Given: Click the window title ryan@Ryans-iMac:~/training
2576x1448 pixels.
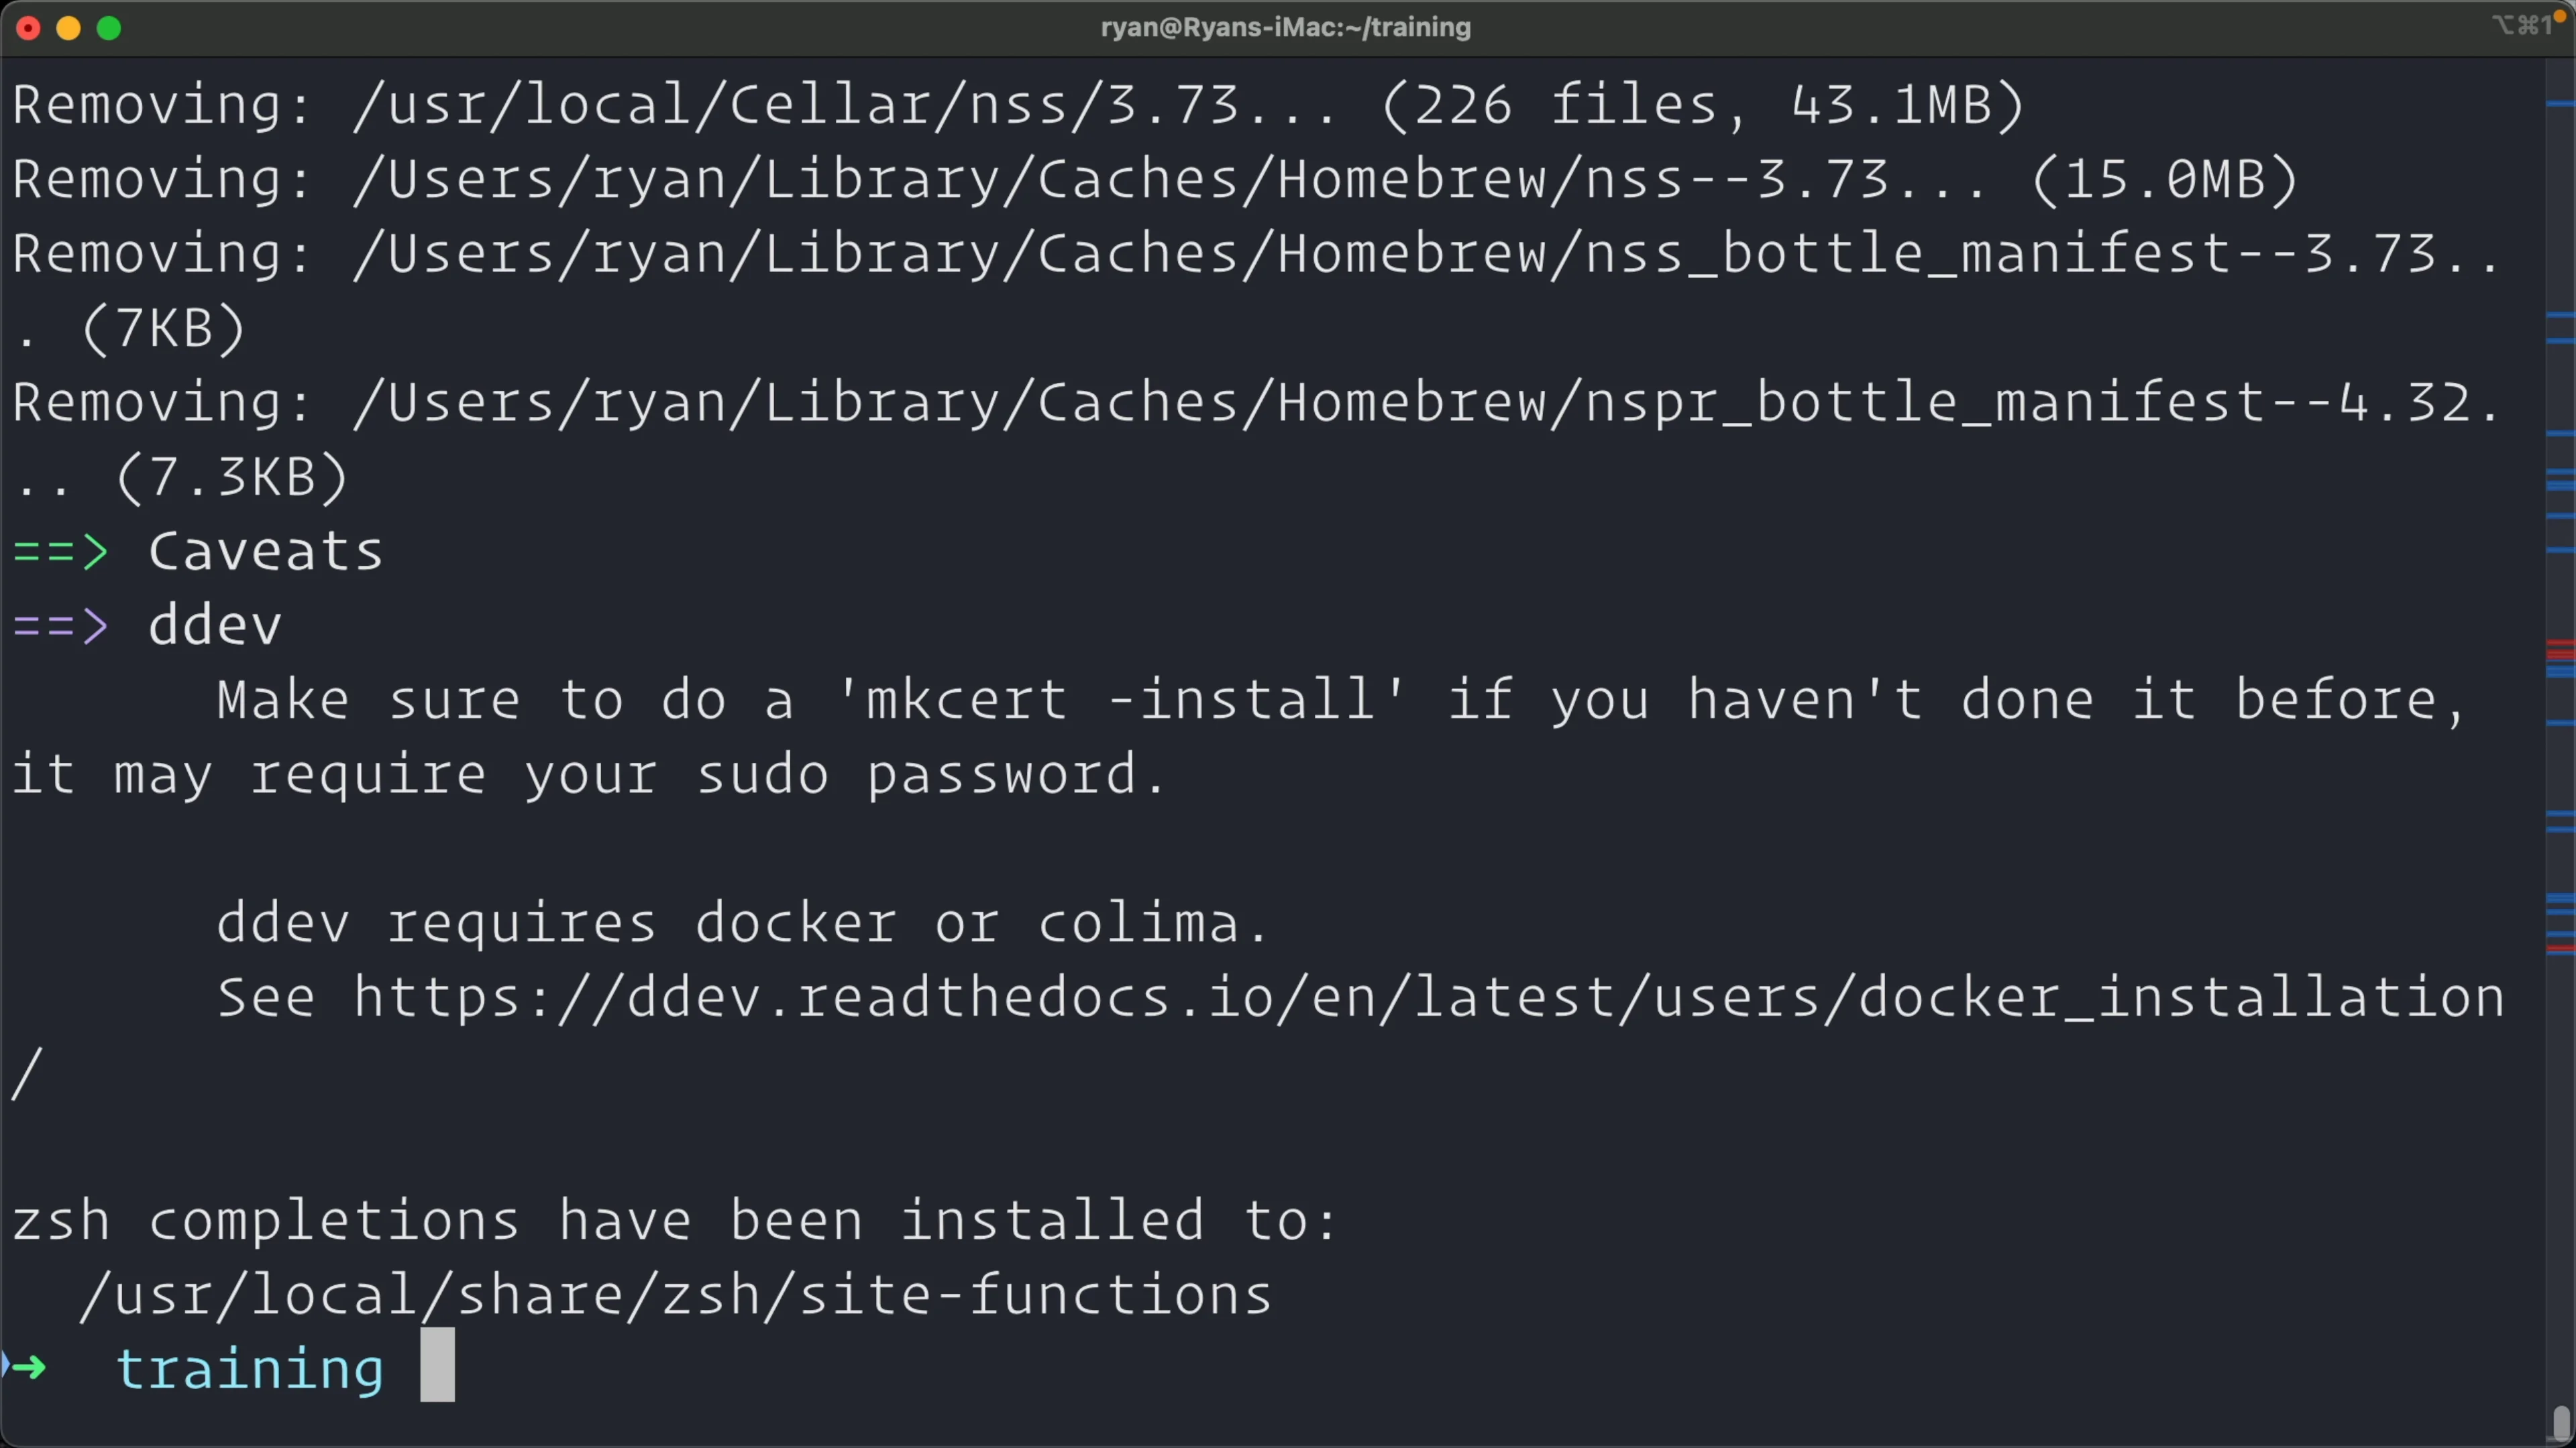Looking at the screenshot, I should click(1285, 27).
